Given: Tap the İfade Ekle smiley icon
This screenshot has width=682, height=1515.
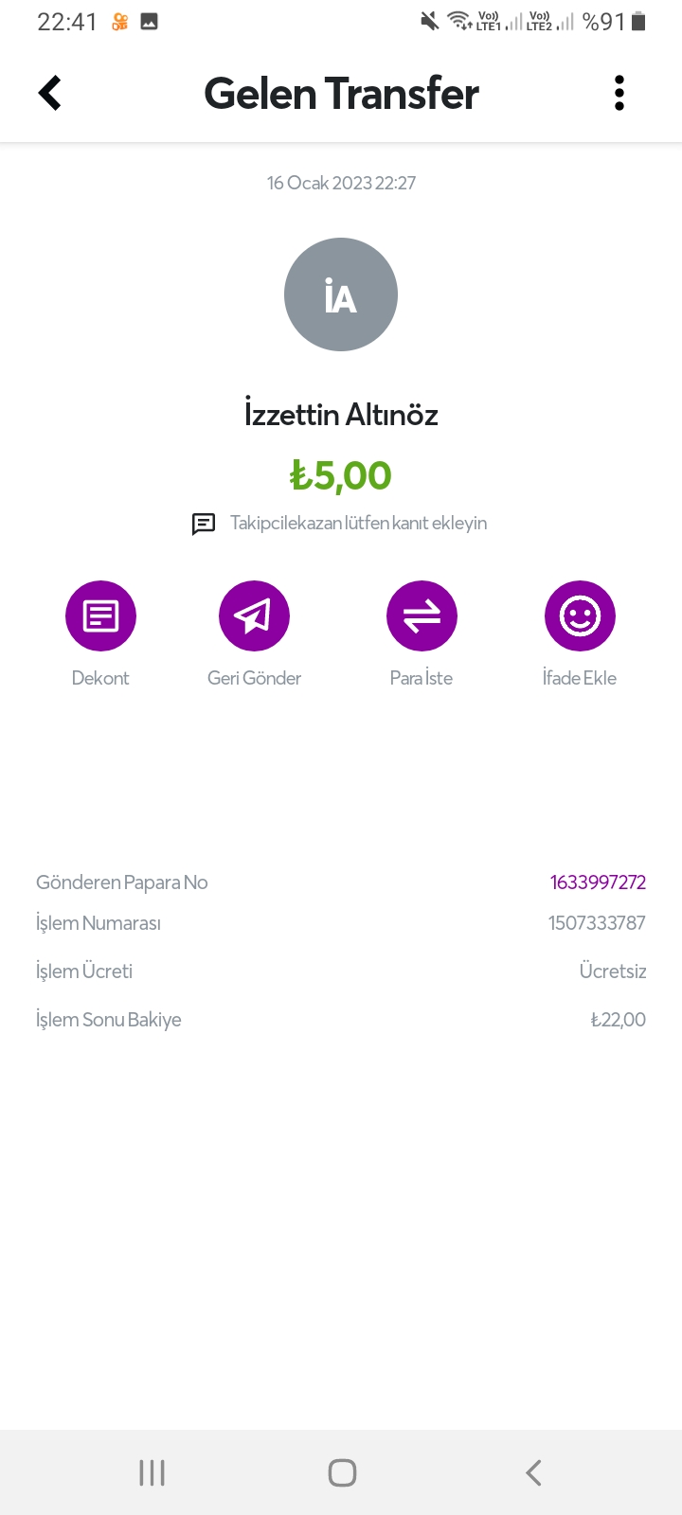Looking at the screenshot, I should point(580,615).
